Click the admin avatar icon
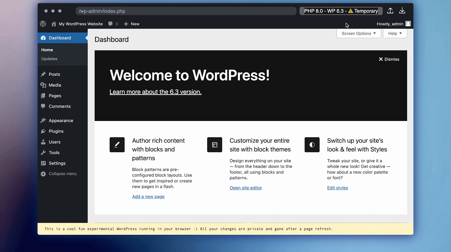The width and height of the screenshot is (451, 252). click(x=408, y=24)
